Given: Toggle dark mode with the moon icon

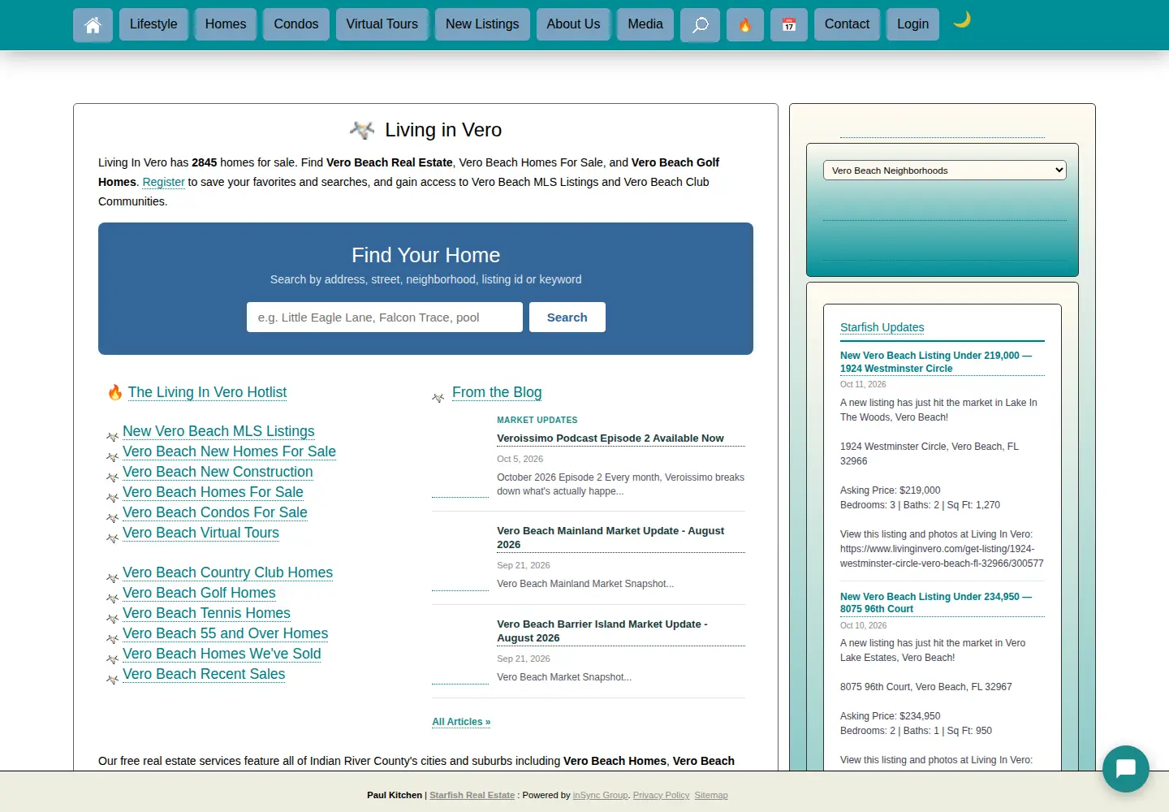Looking at the screenshot, I should [962, 19].
